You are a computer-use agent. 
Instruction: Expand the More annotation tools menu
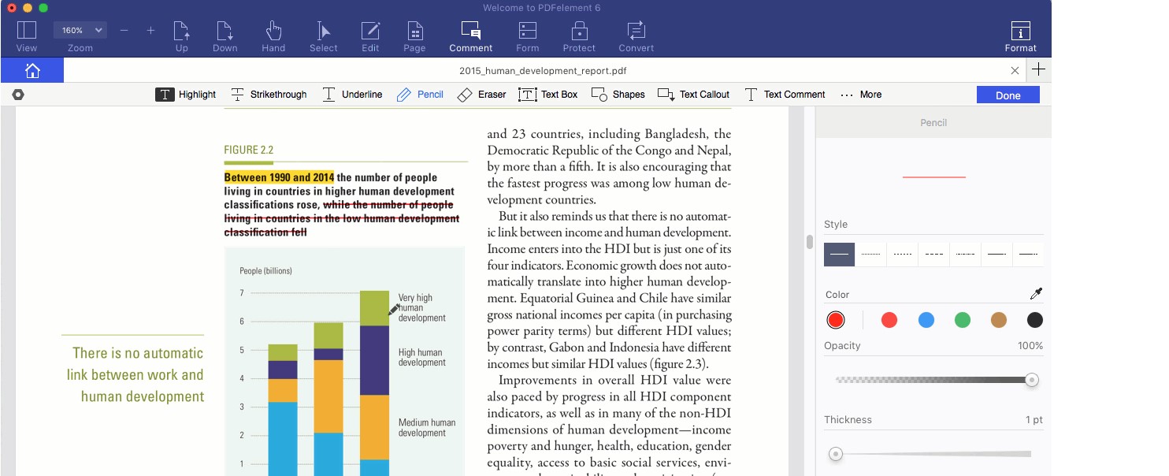[x=861, y=94]
